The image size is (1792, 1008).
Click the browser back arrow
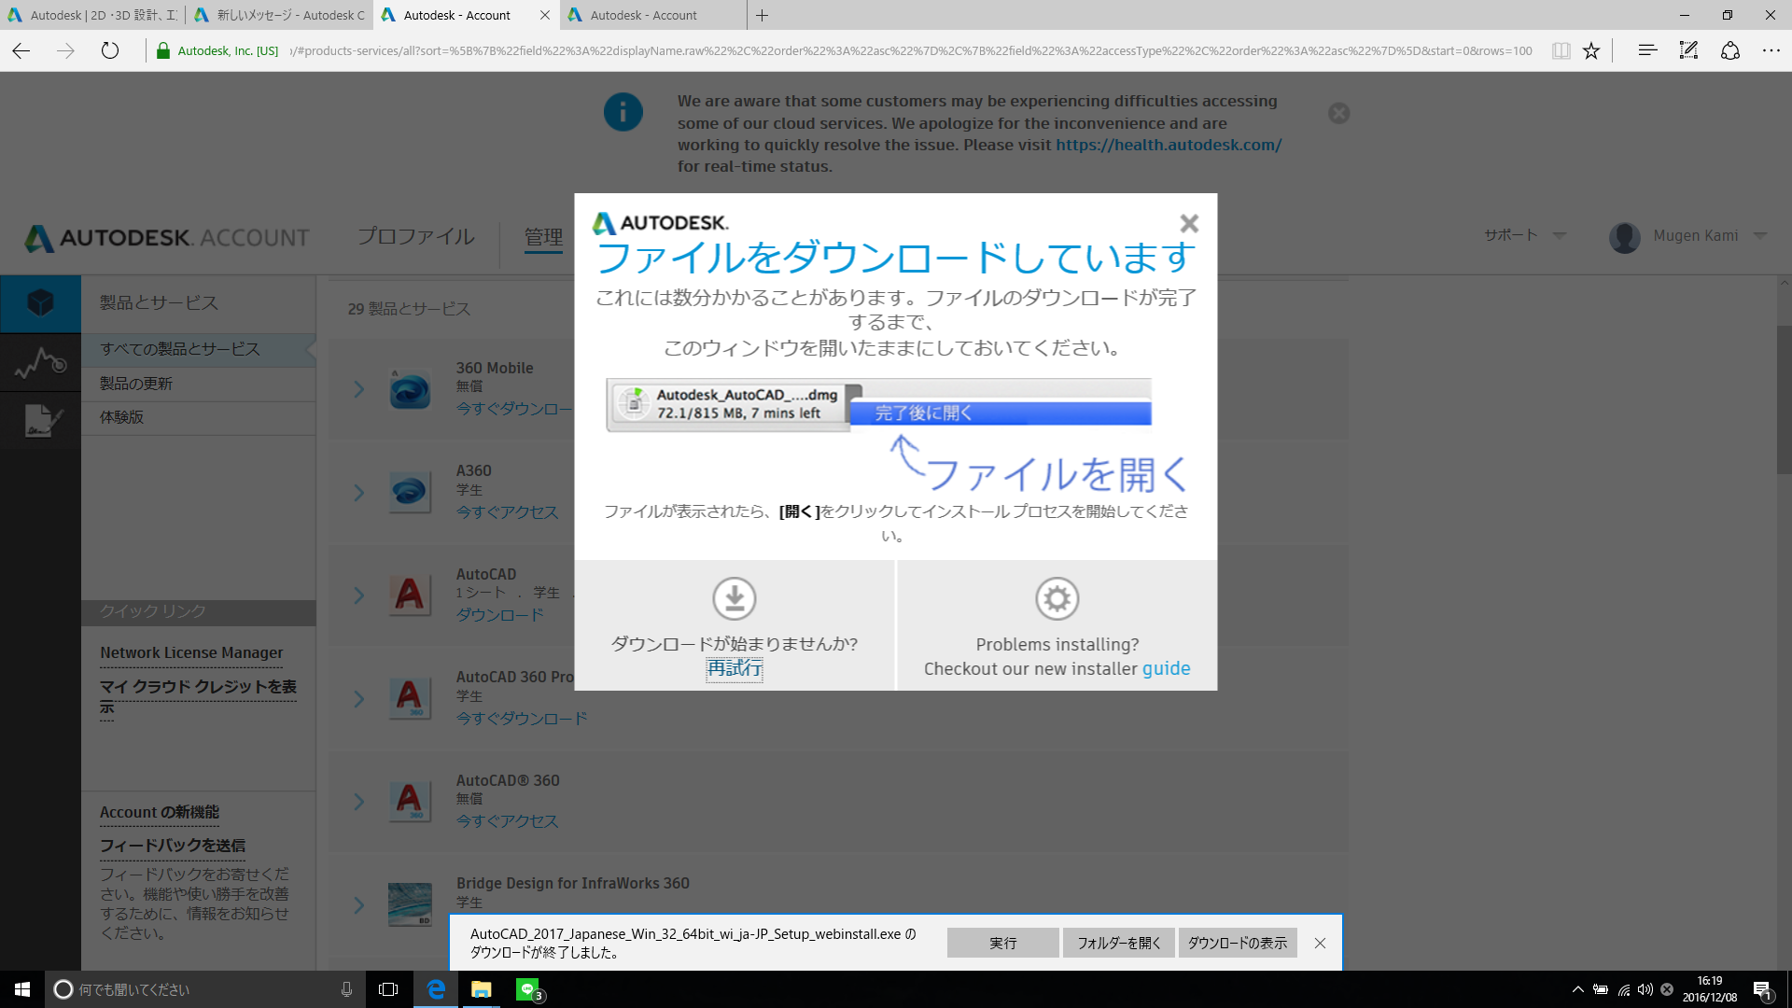(x=21, y=51)
